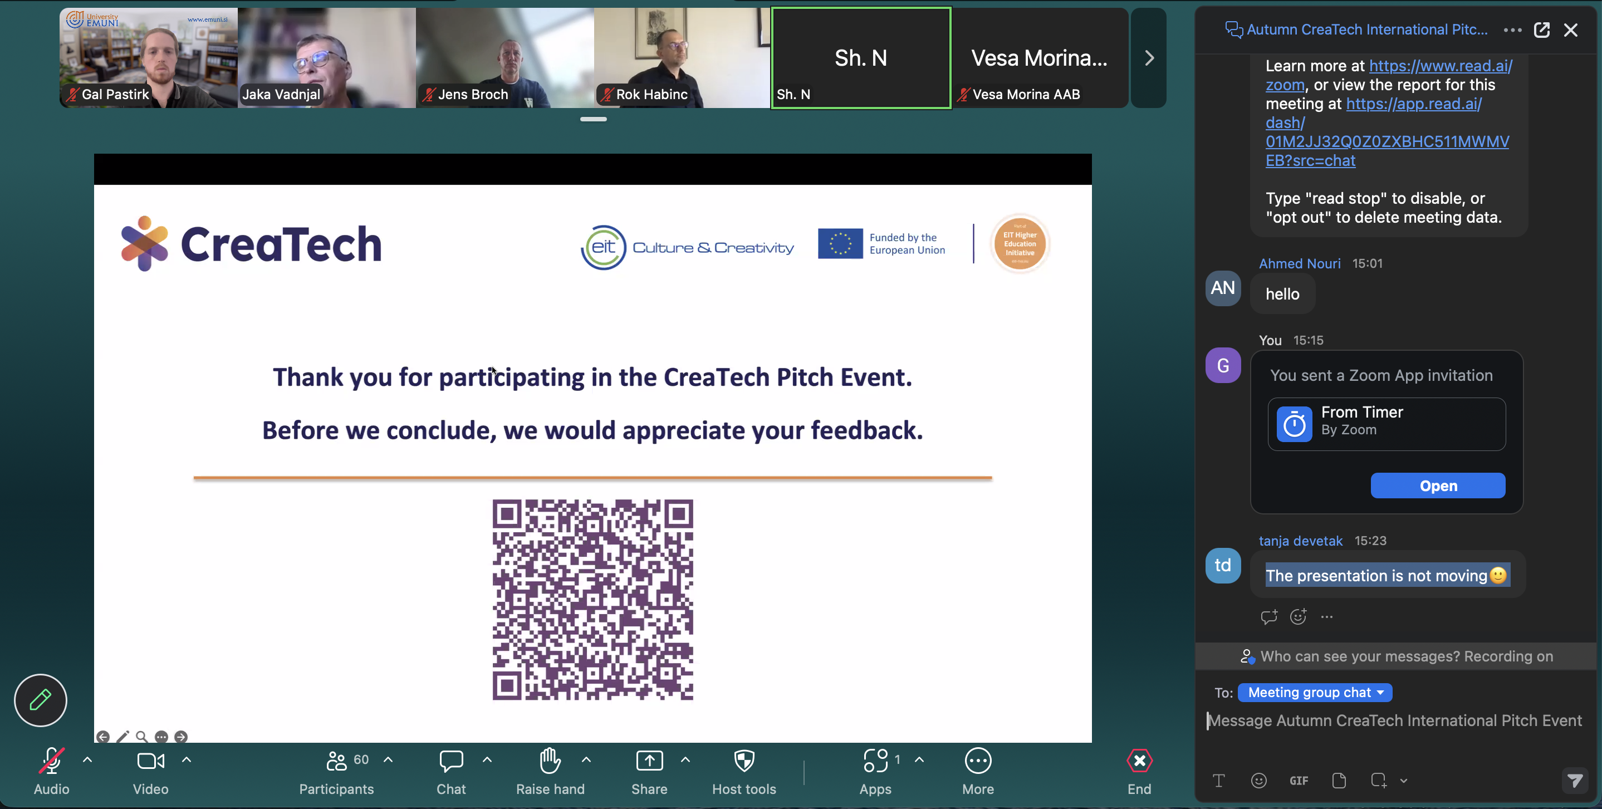Show next participants with gallery arrow
1602x809 pixels.
coord(1149,58)
